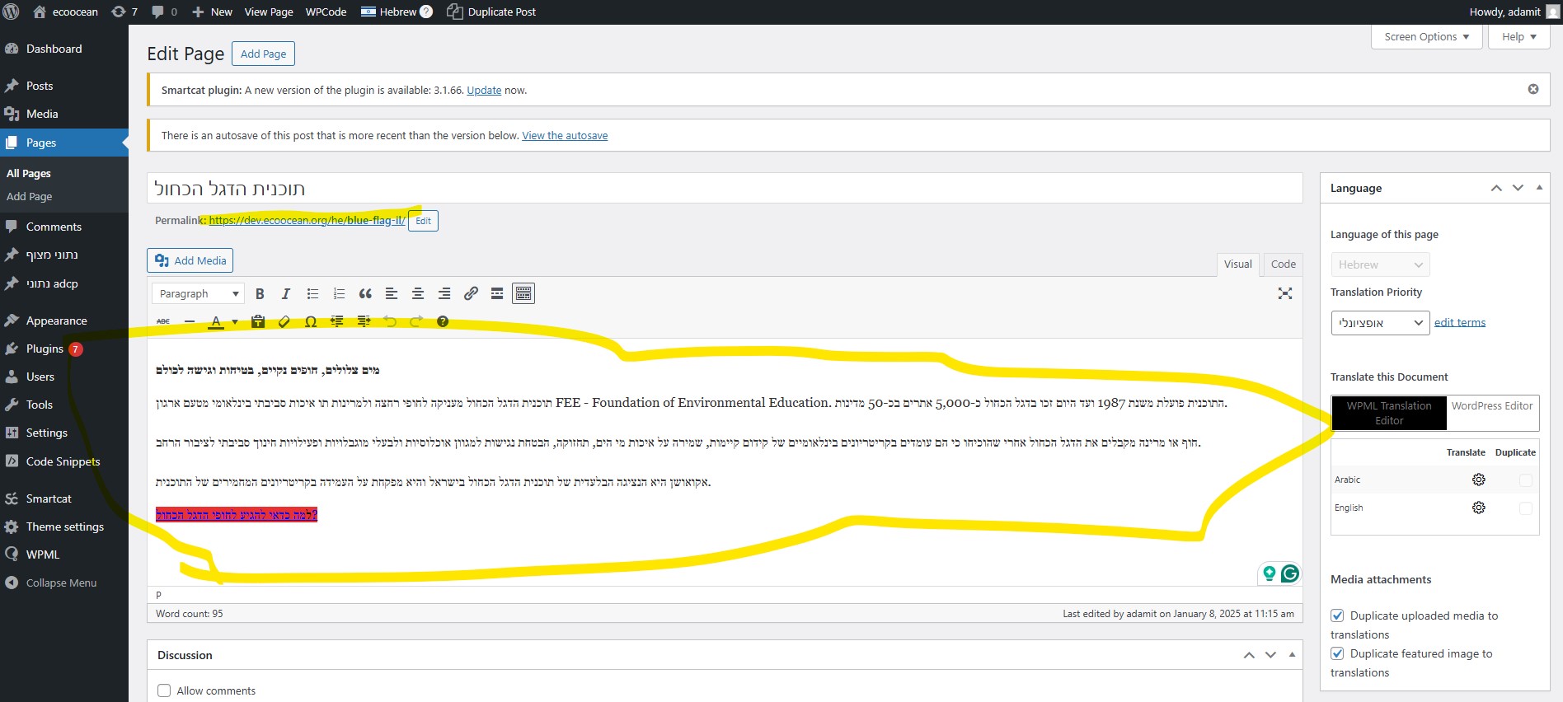The width and height of the screenshot is (1563, 702).
Task: Apply blockquote formatting
Action: click(365, 293)
